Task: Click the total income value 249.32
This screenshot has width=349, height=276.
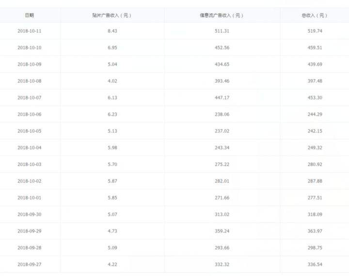Action: [x=315, y=147]
